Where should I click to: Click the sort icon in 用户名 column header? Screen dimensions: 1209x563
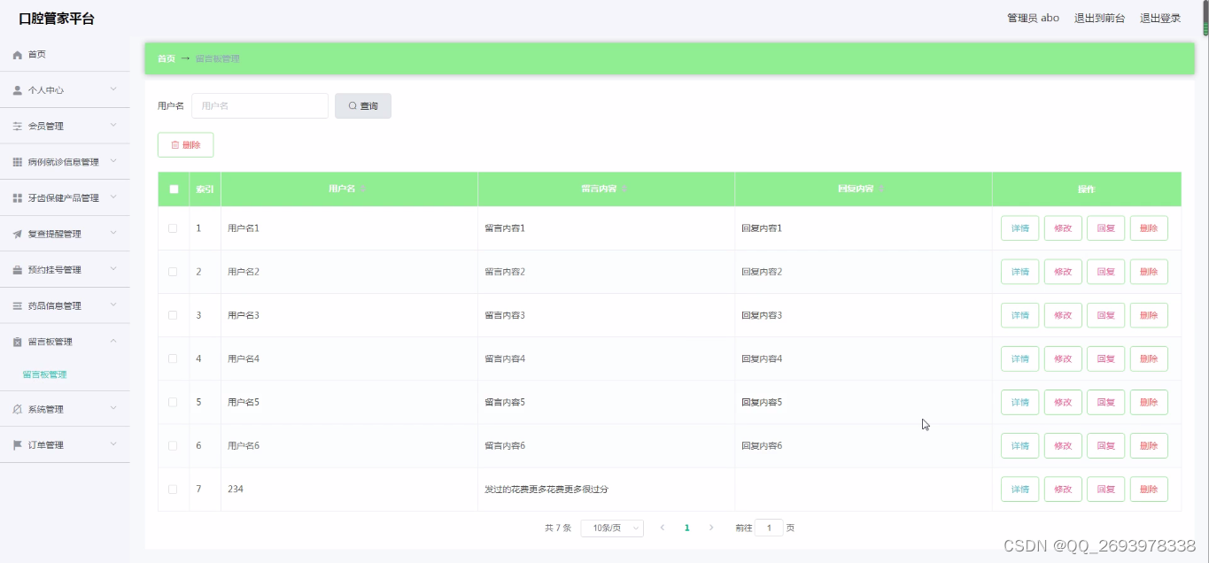click(x=363, y=189)
